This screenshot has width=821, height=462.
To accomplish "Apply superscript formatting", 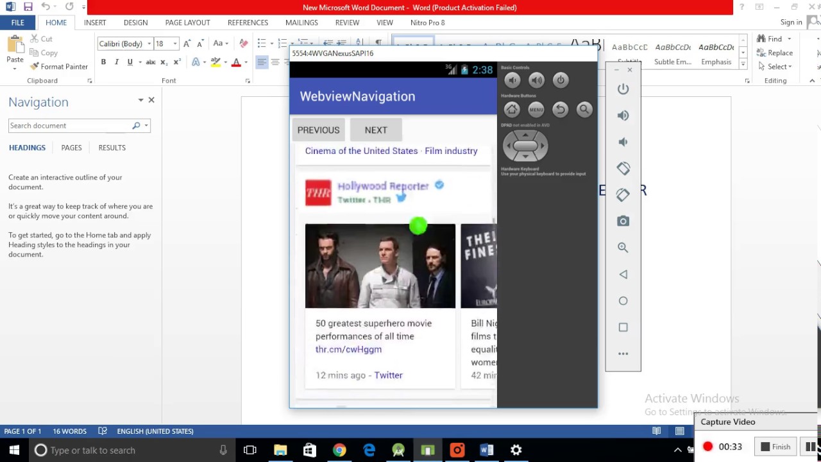I will (x=176, y=62).
